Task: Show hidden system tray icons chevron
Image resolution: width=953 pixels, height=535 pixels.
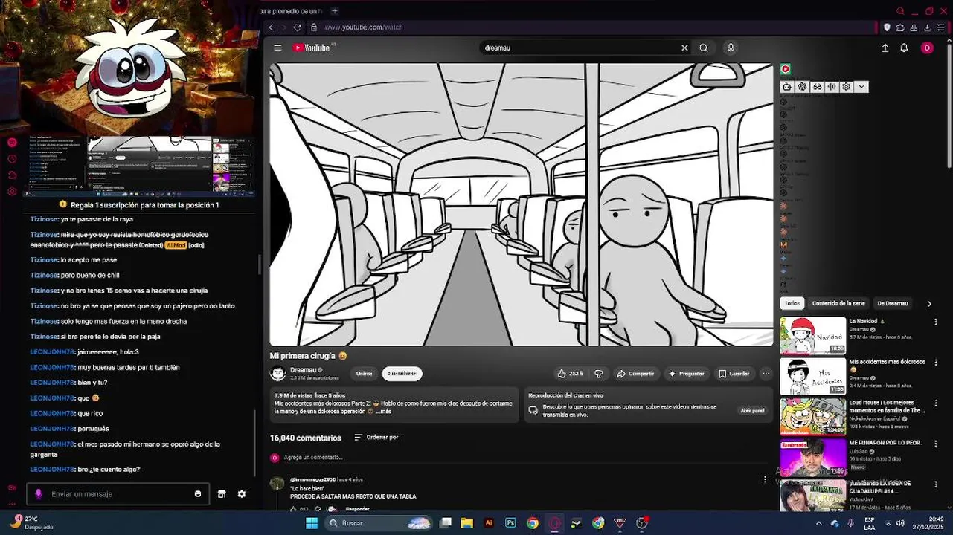Action: point(818,523)
